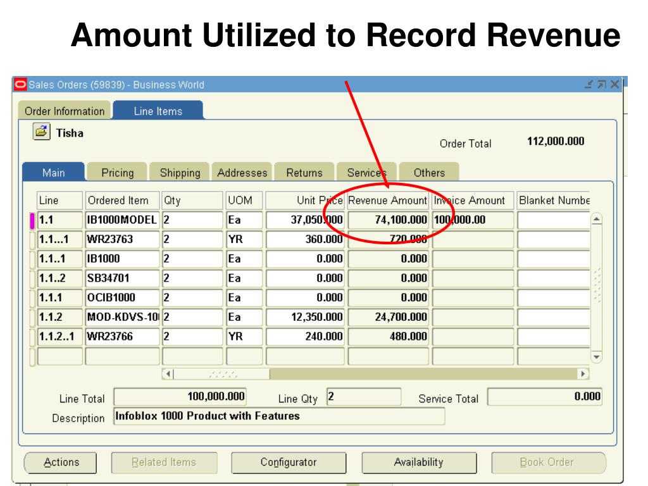Go to the Returns sub-tab
The width and height of the screenshot is (648, 486).
(x=304, y=172)
